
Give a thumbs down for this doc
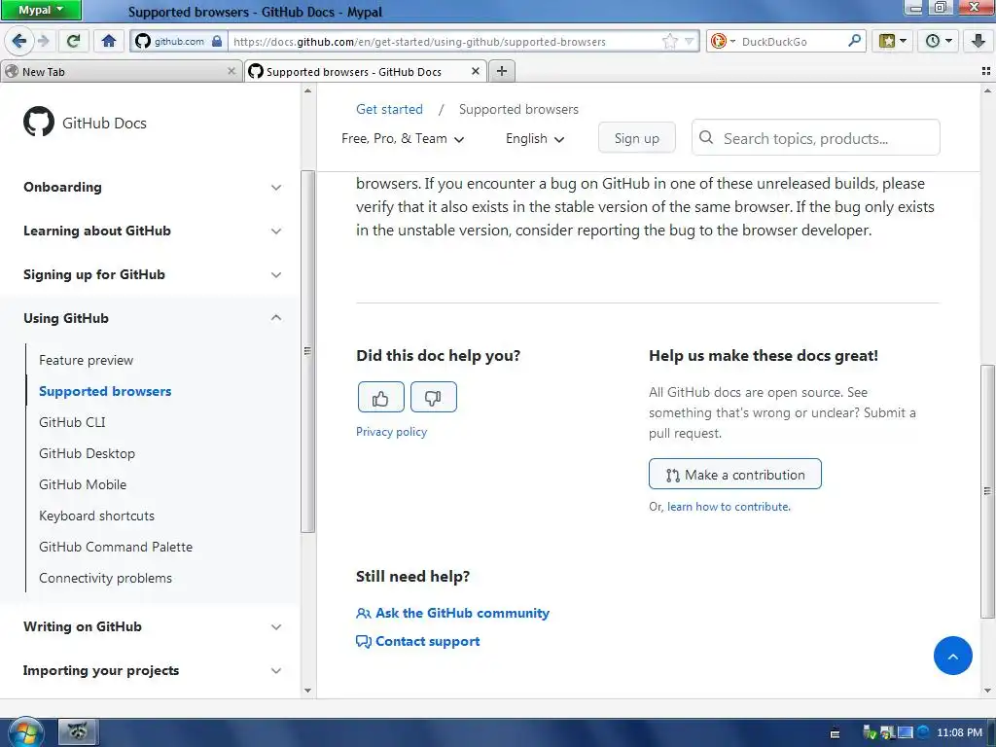coord(433,397)
